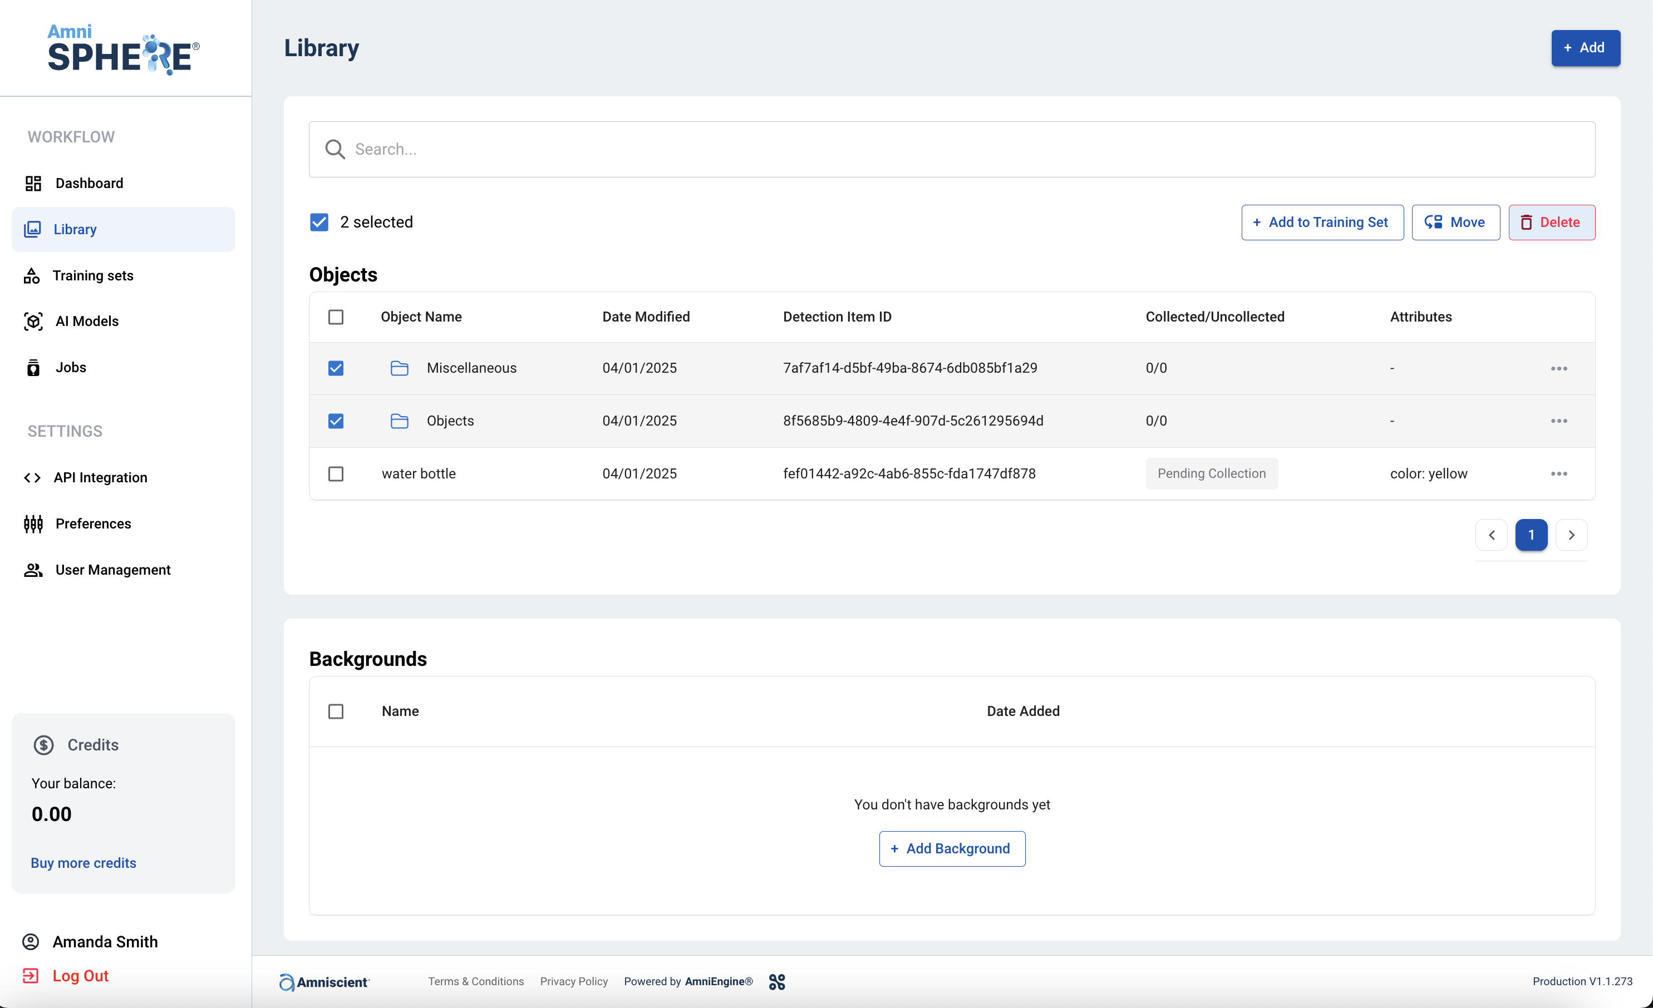The image size is (1653, 1008).
Task: Click the Jobs icon in sidebar
Action: [x=33, y=368]
